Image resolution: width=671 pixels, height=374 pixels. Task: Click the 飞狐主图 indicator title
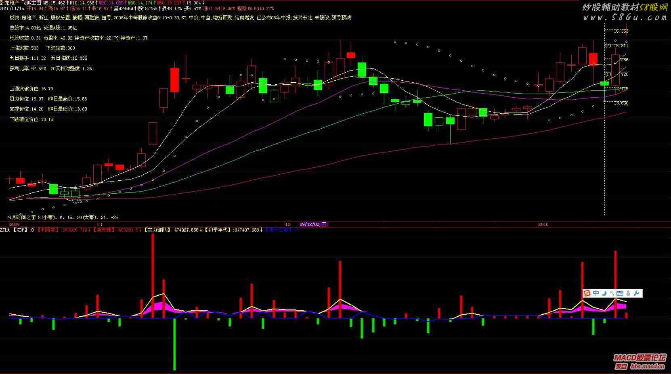tap(31, 2)
